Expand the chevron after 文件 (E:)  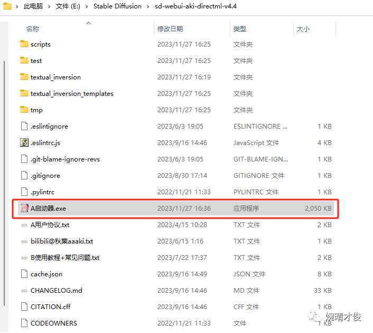[x=87, y=6]
